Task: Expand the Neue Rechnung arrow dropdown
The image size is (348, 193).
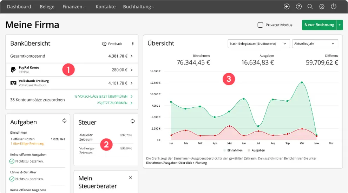Action: [x=340, y=25]
